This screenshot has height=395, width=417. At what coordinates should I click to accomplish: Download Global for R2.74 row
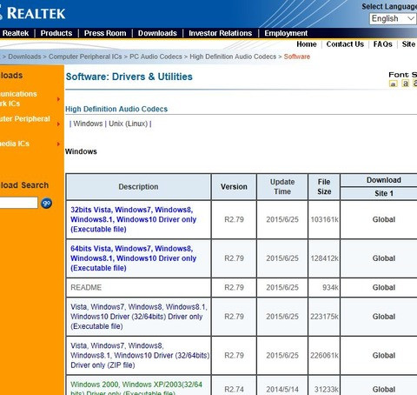point(384,389)
